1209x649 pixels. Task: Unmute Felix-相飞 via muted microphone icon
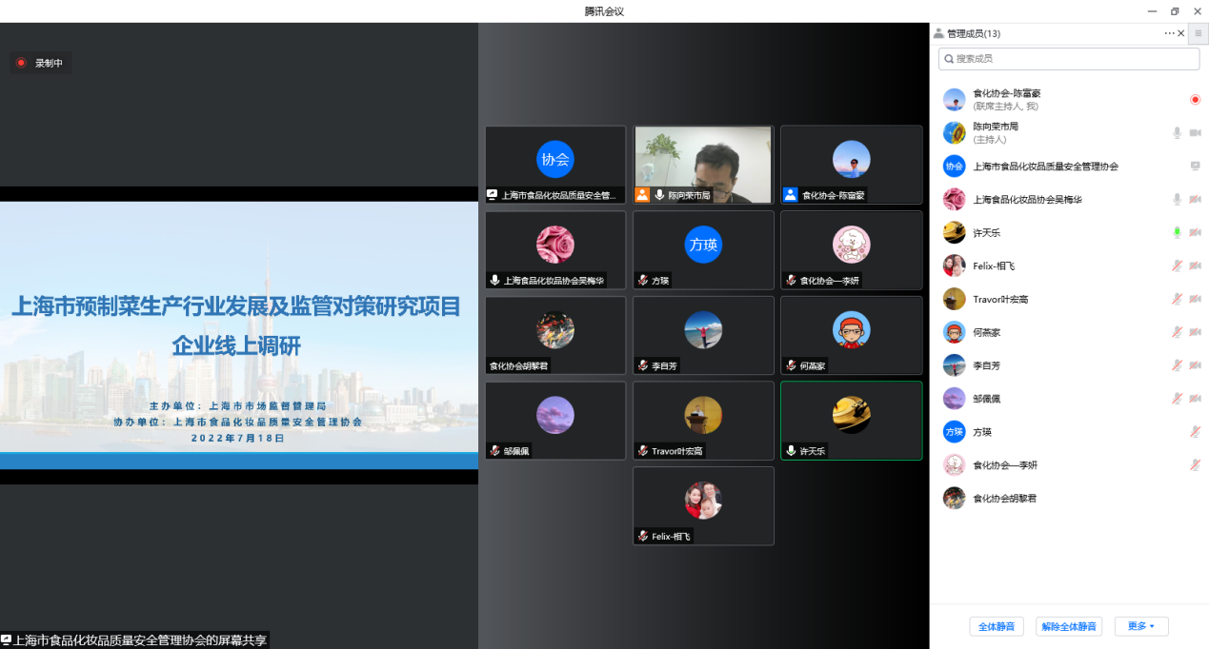1178,265
